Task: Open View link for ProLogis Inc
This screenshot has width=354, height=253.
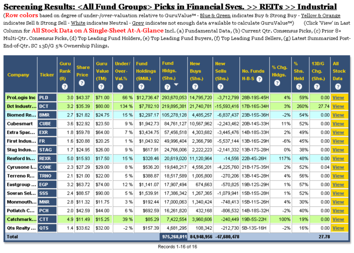Action: [338, 98]
